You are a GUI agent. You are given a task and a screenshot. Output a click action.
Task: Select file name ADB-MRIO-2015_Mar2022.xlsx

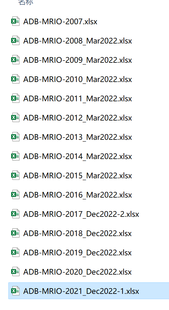point(78,176)
